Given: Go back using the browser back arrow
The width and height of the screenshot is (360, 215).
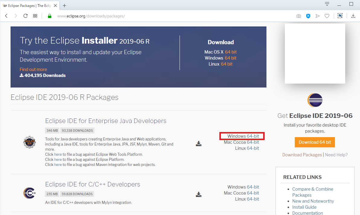Looking at the screenshot, I should (x=6, y=16).
